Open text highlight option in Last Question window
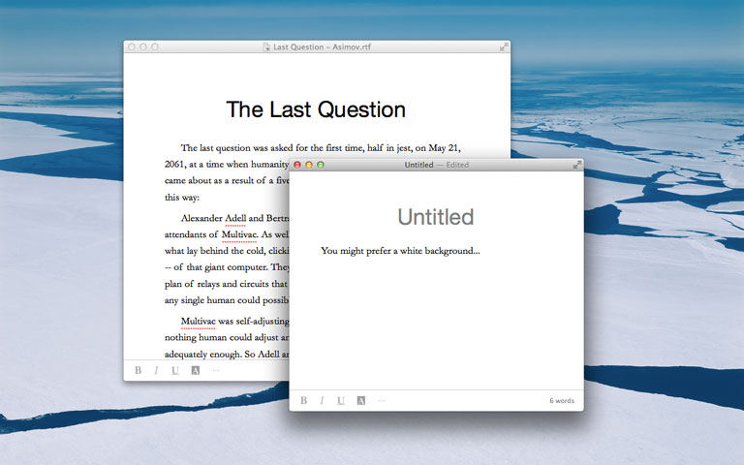This screenshot has width=744, height=465. coord(195,370)
